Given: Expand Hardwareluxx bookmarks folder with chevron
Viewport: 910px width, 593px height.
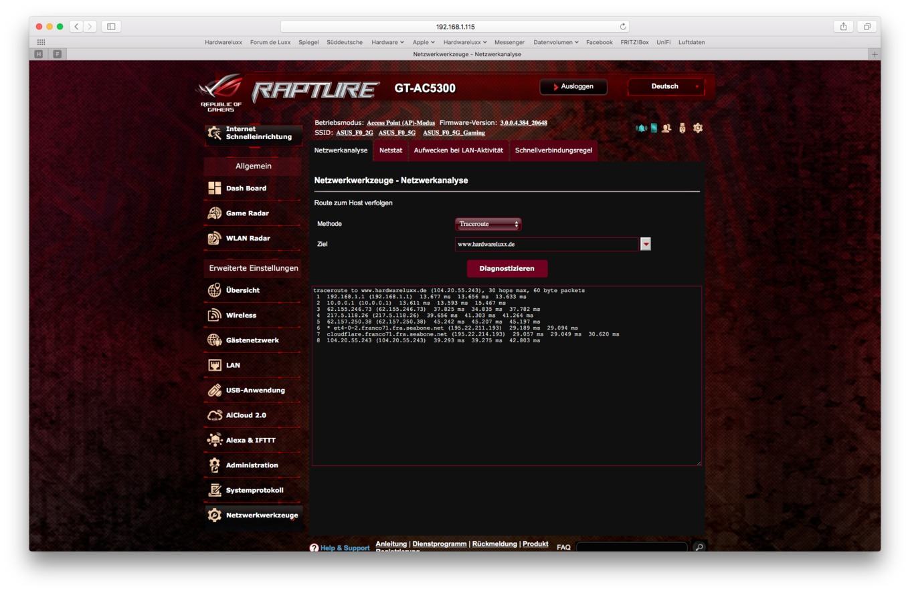Looking at the screenshot, I should [x=466, y=42].
